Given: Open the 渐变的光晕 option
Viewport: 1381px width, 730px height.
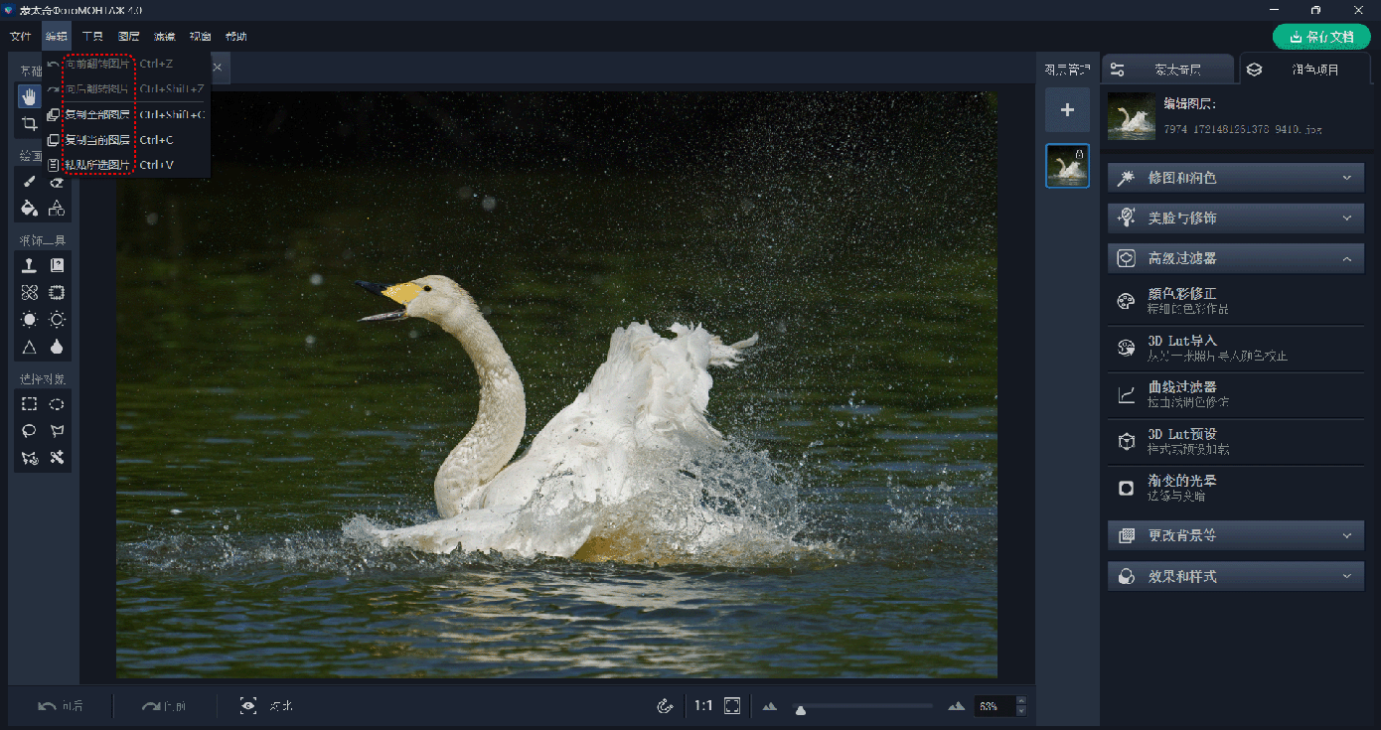Looking at the screenshot, I should coord(1236,487).
